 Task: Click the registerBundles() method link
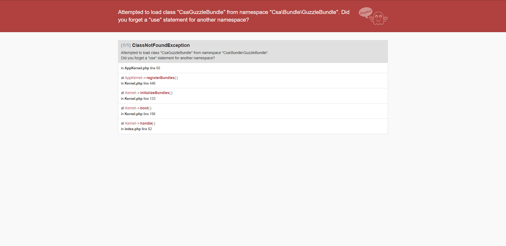[x=160, y=78]
